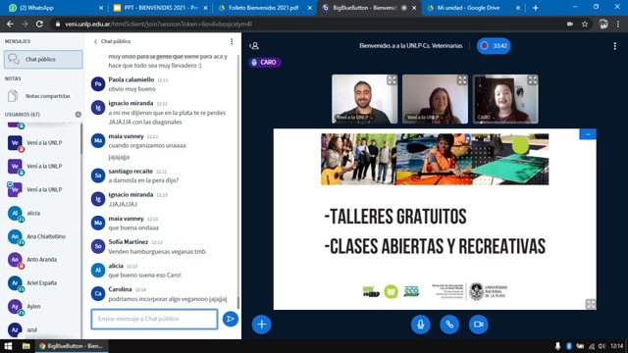The height and width of the screenshot is (353, 628).
Task: Toggle the microphone mute button
Action: click(x=421, y=325)
